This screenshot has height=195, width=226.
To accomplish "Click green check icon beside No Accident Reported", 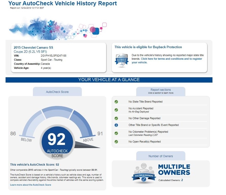I will pyautogui.click(x=116, y=110).
